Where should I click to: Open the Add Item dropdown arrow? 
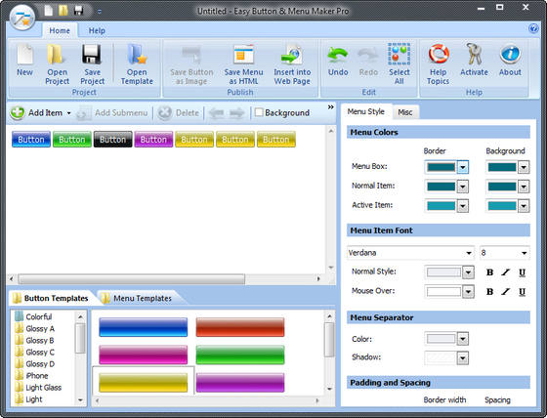coord(69,113)
